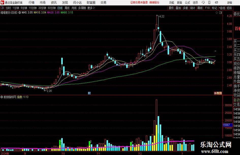This screenshot has height=155, width=240.
Task: Click the 股朋指标网 indicator name
Action: [x=10, y=97]
